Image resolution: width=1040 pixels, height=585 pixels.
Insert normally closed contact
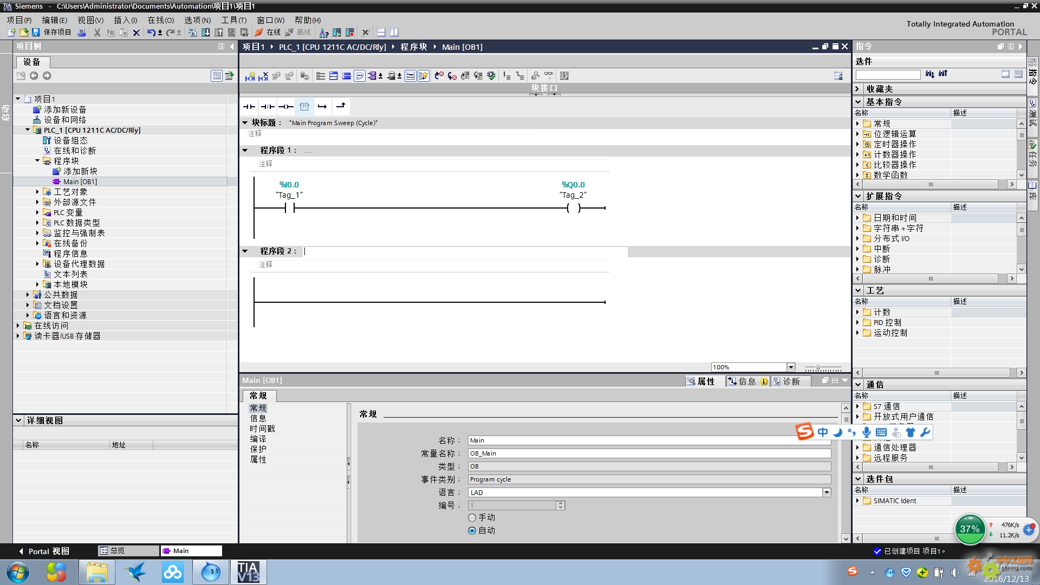(x=268, y=107)
